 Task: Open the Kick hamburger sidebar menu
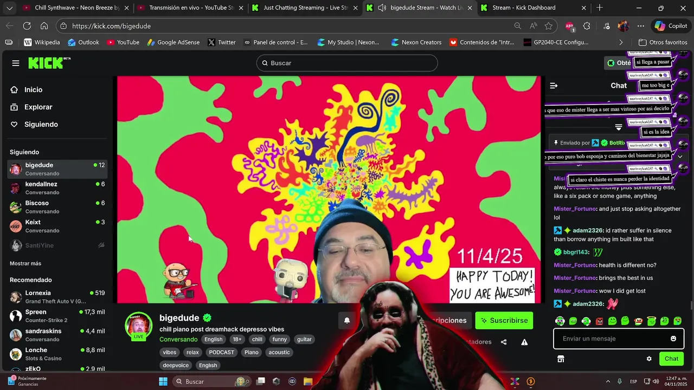pos(16,63)
